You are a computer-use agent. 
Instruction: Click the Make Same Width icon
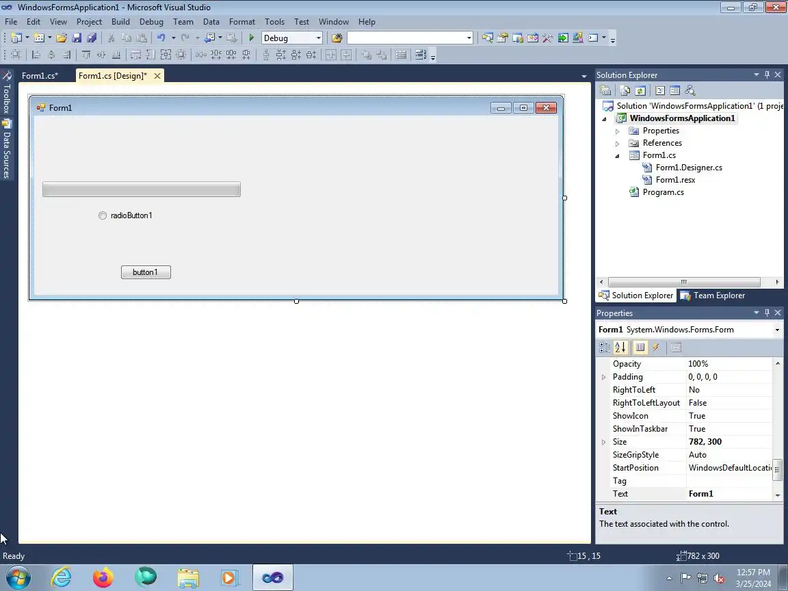(x=135, y=55)
